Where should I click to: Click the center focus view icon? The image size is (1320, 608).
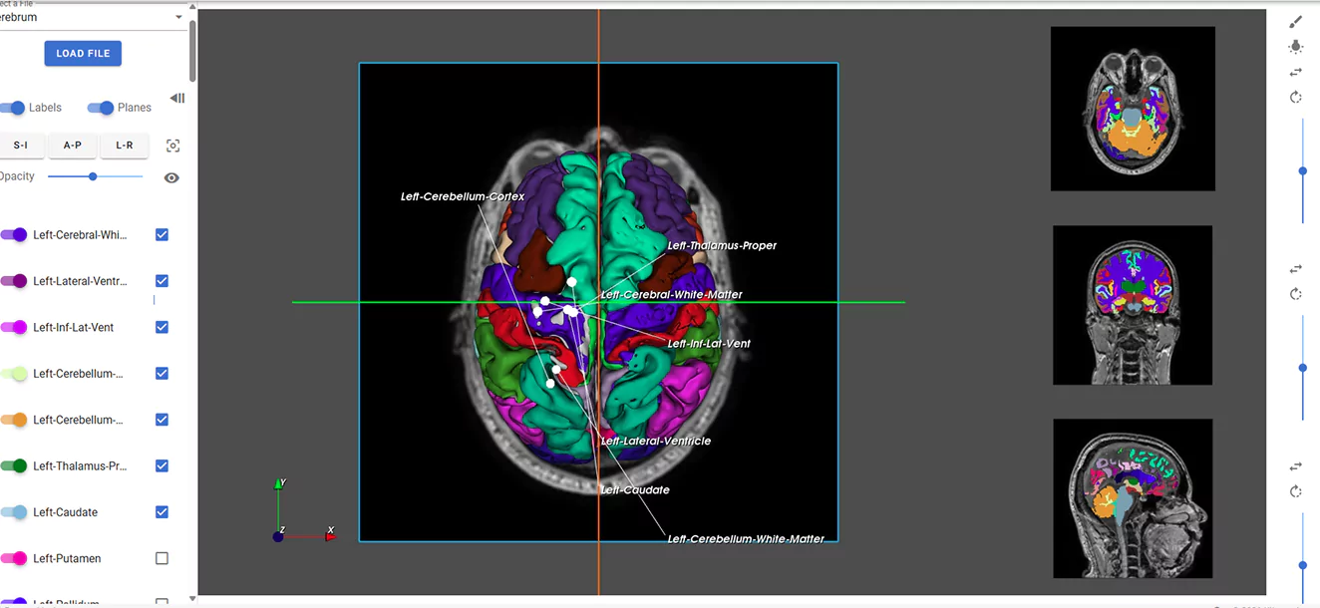[172, 146]
